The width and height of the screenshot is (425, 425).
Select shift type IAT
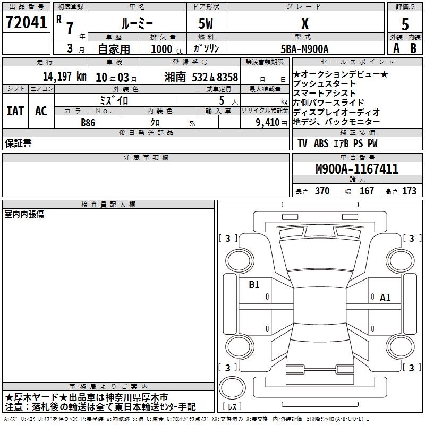[15, 111]
